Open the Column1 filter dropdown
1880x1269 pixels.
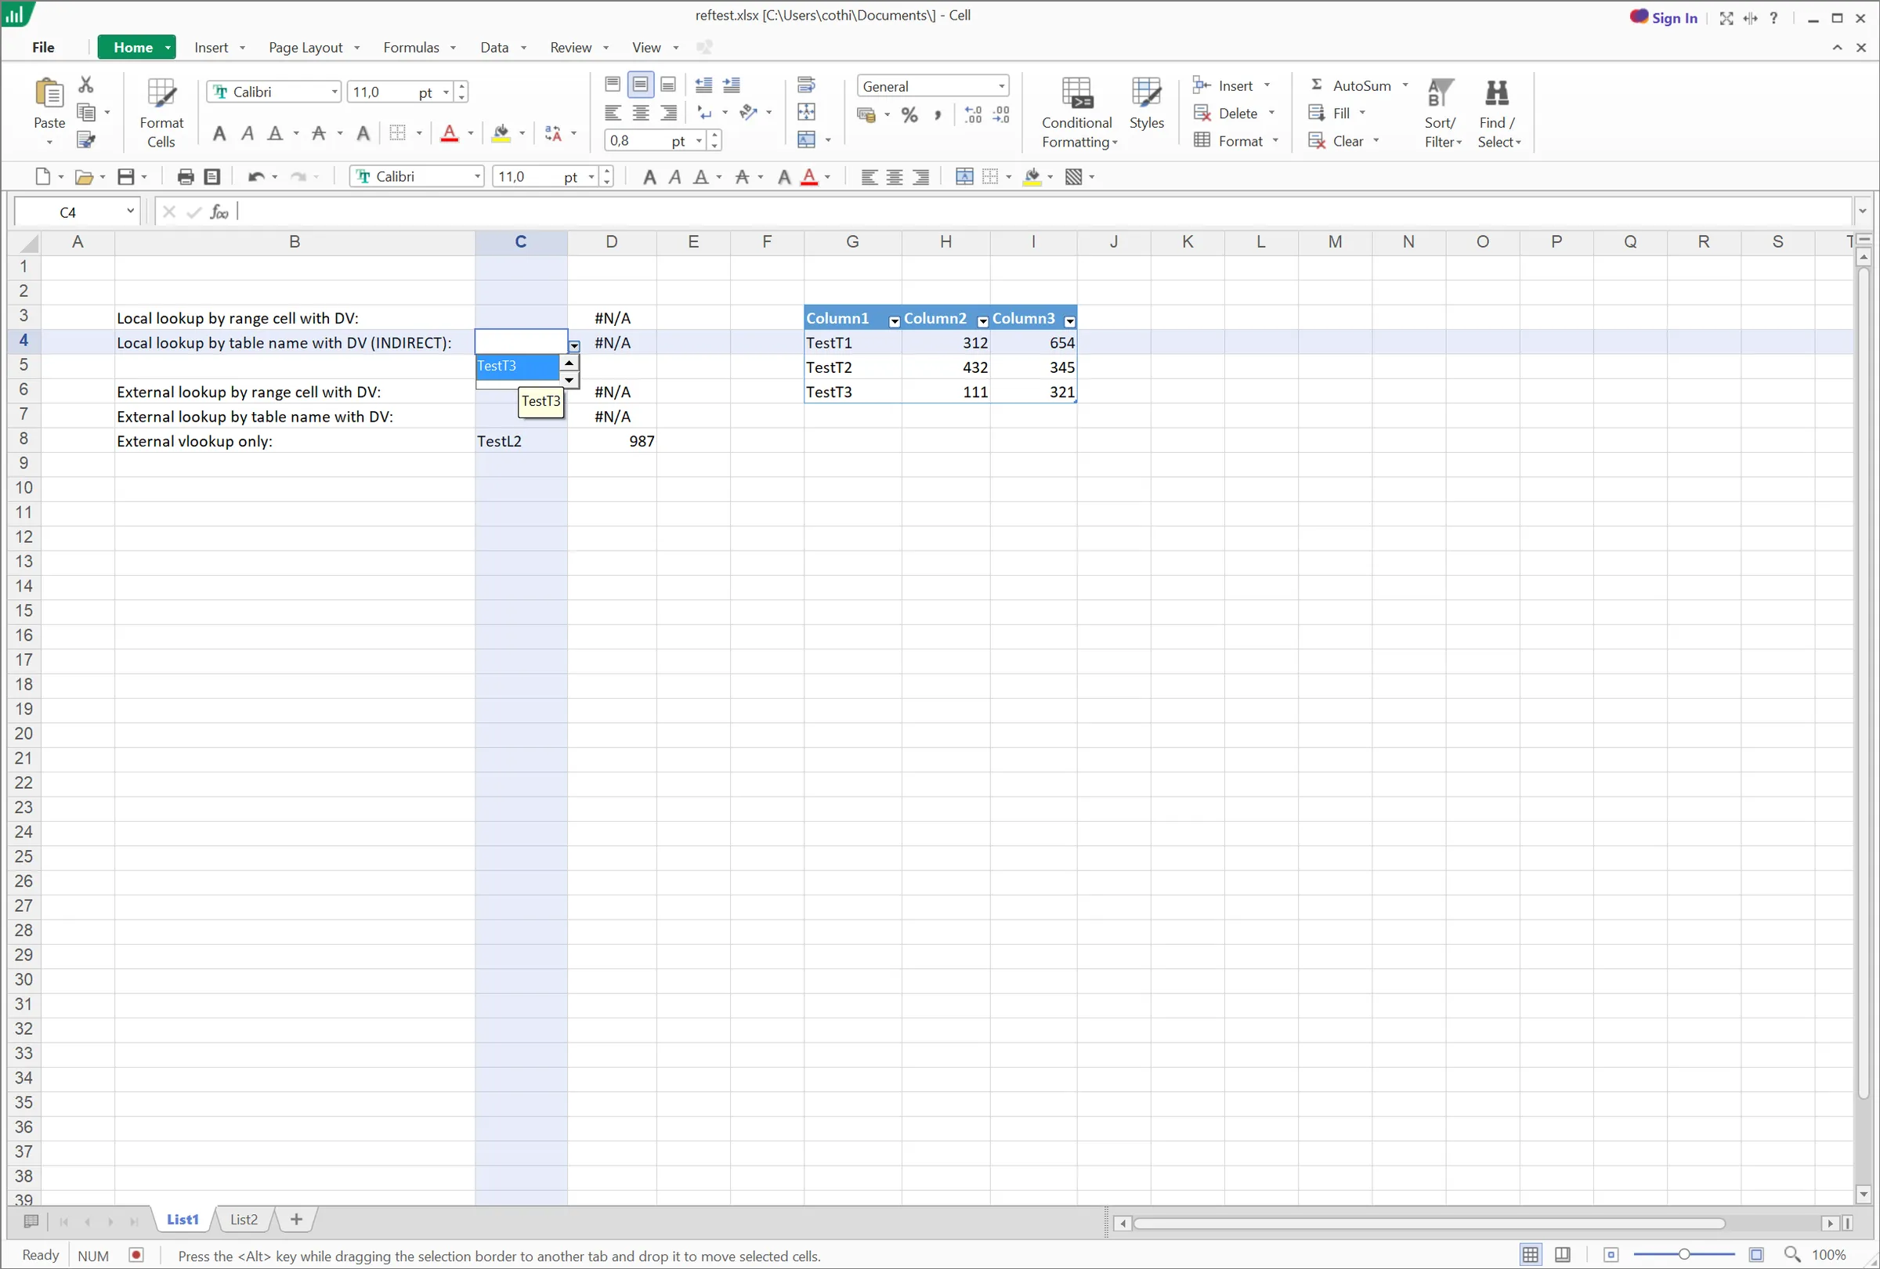894,322
